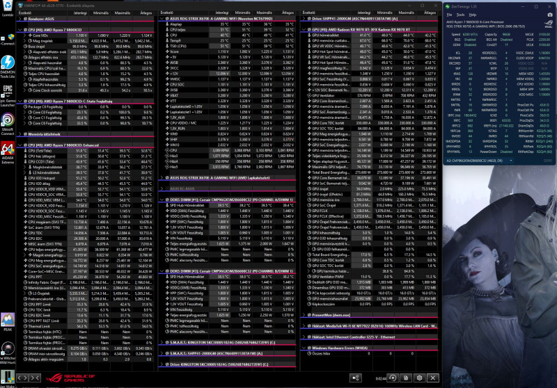The image size is (557, 388).
Task: Expand the Mag órajelek sub-tree
Action: pos(25,41)
